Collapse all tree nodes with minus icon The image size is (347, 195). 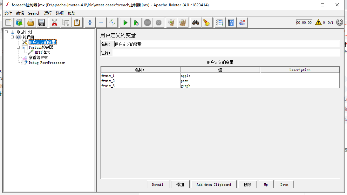101,23
